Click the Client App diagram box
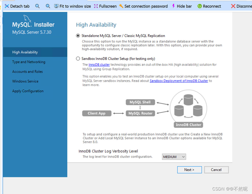The height and width of the screenshot is (194, 252). [x=97, y=113]
